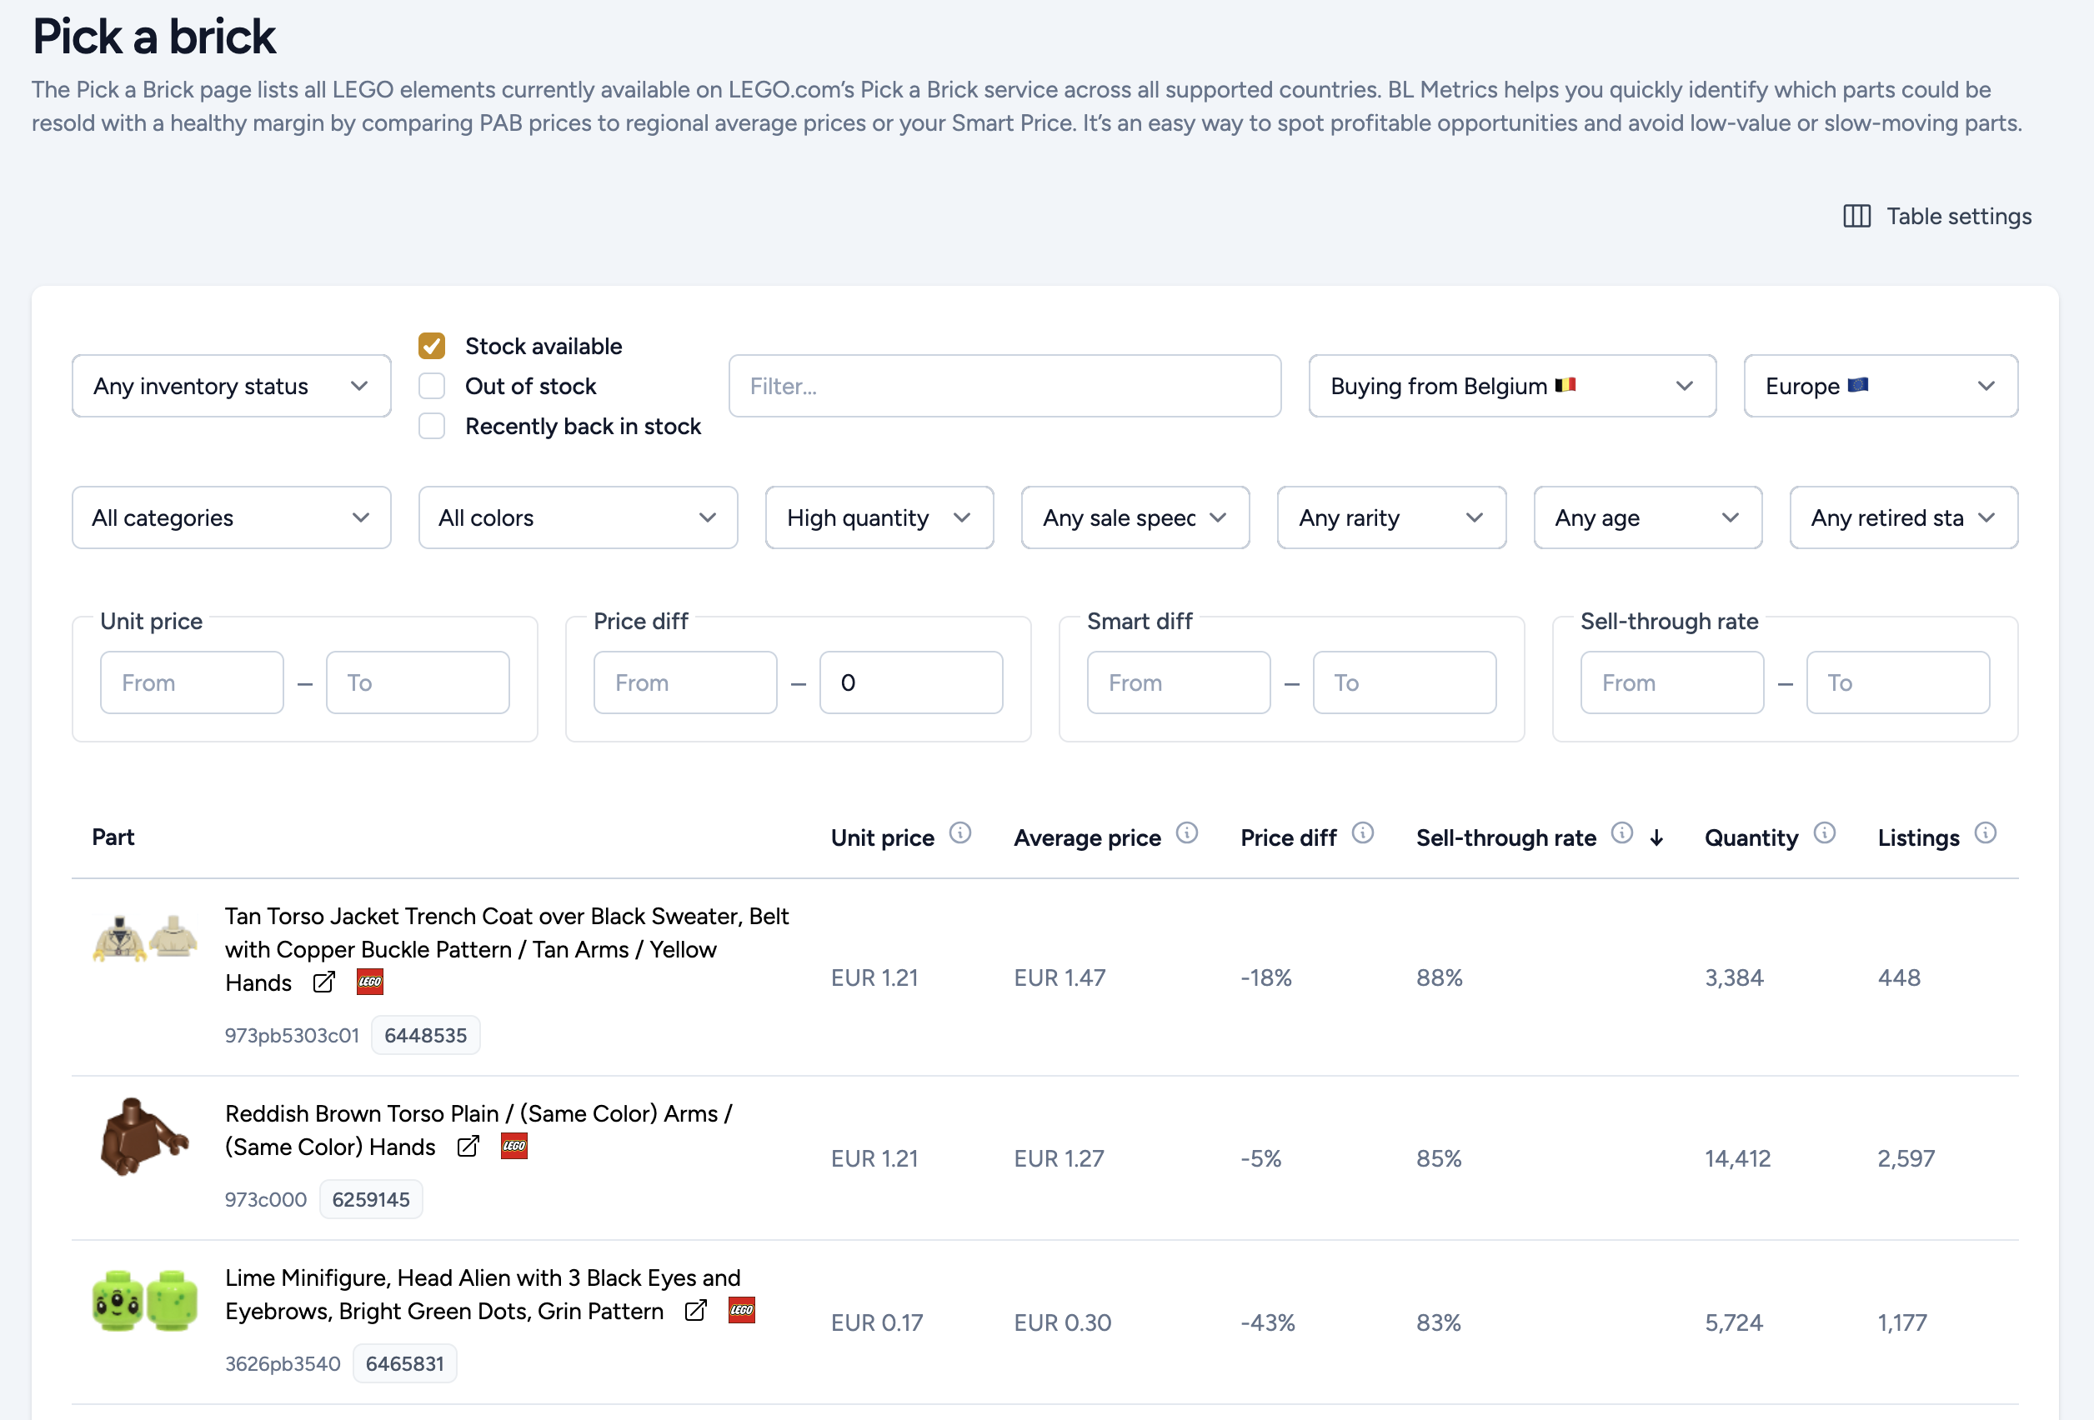The width and height of the screenshot is (2094, 1420).
Task: Uncheck the Stock available filter
Action: (x=432, y=345)
